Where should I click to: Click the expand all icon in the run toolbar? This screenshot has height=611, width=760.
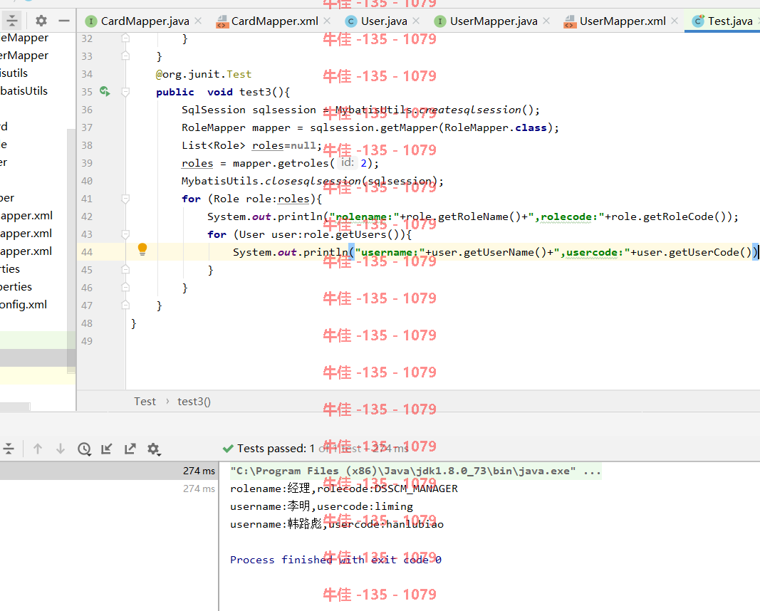9,449
